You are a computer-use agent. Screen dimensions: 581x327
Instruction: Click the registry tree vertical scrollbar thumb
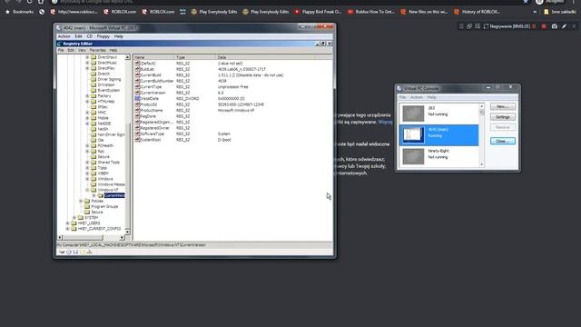click(x=127, y=174)
